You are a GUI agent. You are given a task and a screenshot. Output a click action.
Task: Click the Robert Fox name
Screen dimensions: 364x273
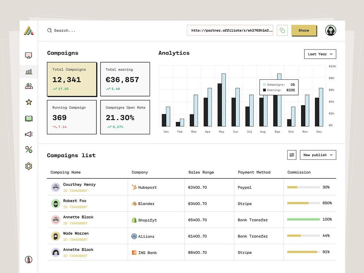tap(75, 201)
